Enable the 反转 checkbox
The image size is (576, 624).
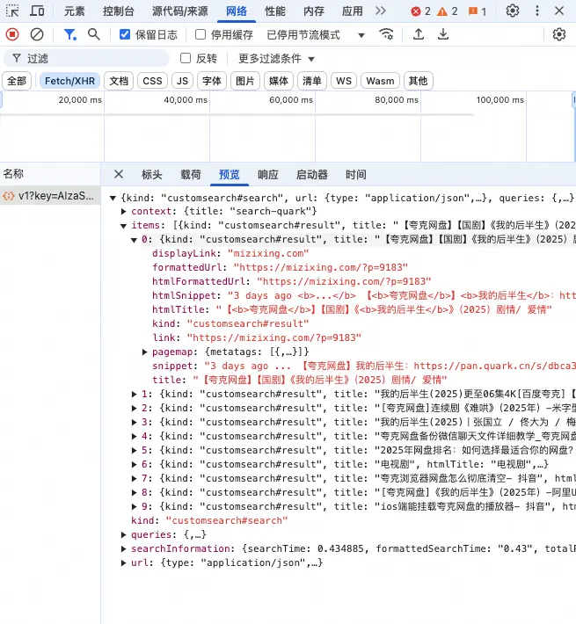[186, 59]
